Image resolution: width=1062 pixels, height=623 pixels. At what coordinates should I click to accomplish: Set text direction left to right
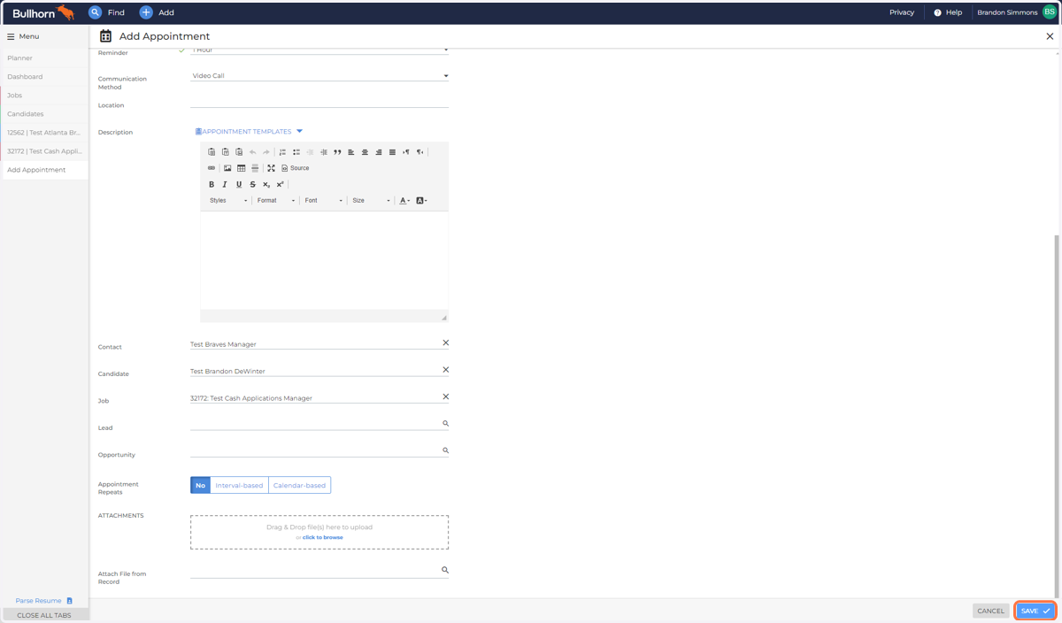click(406, 152)
